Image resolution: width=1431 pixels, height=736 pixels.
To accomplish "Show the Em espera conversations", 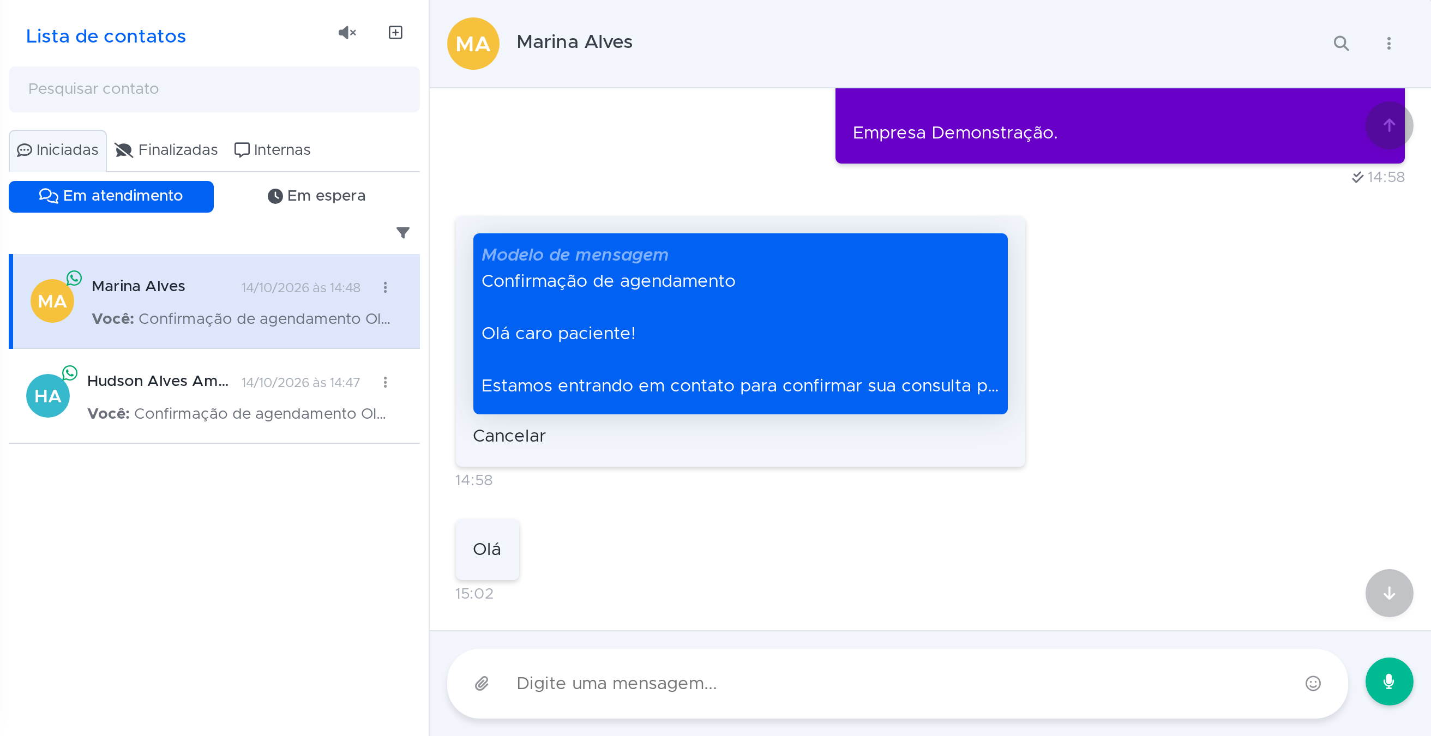I will [317, 196].
